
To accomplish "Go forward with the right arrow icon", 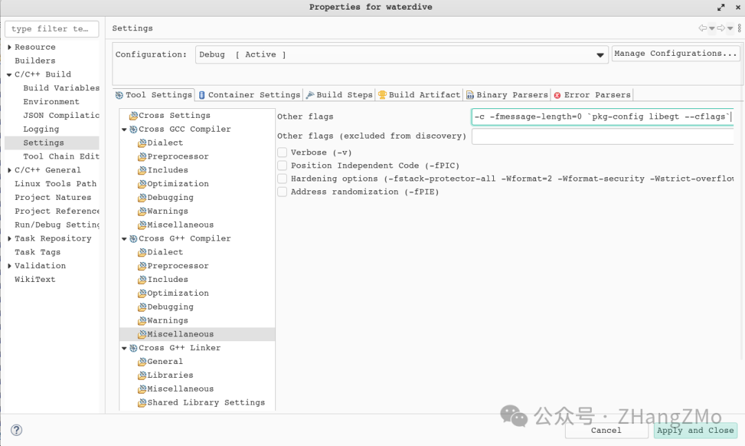I will [x=721, y=28].
